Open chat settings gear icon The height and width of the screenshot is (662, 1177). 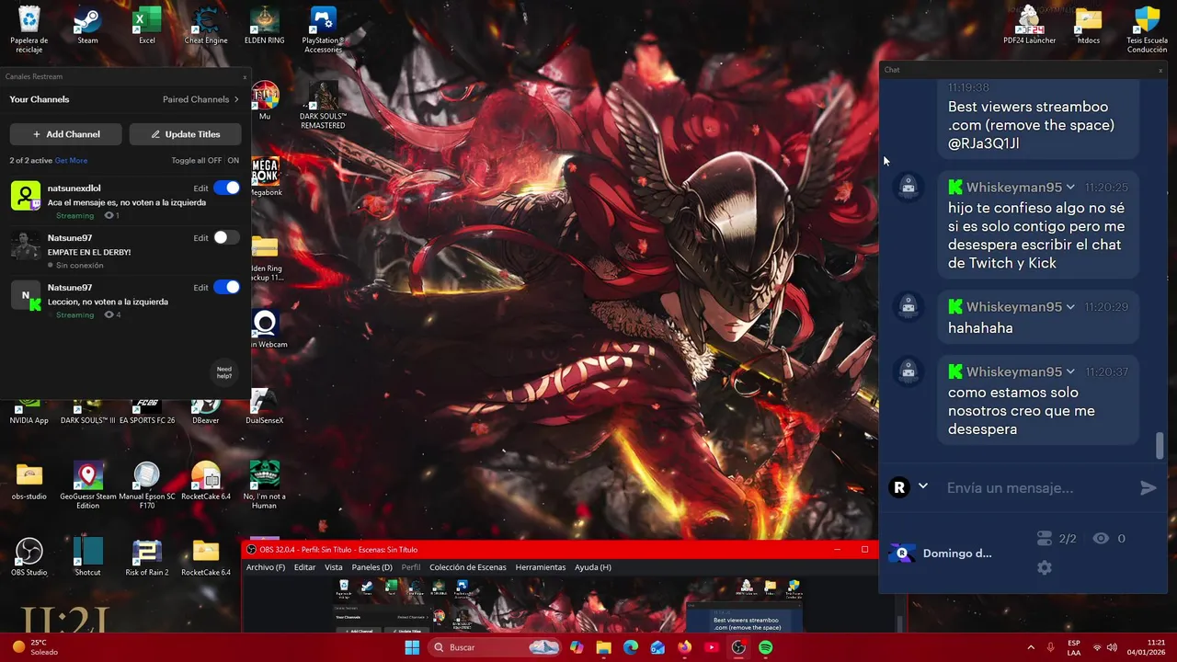pos(1044,568)
